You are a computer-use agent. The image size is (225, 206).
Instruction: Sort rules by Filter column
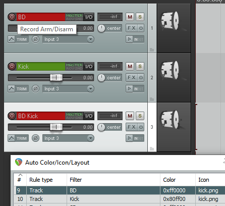coord(114,180)
